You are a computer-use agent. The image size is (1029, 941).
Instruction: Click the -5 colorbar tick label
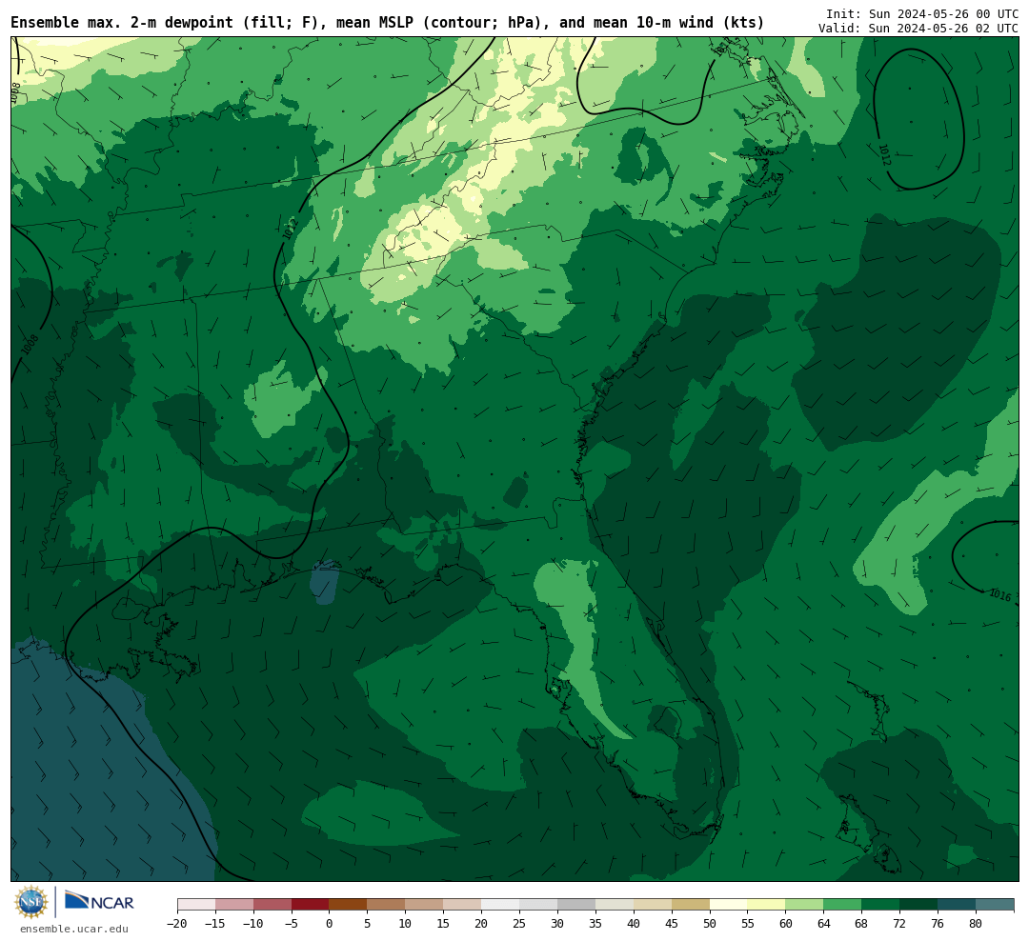292,923
